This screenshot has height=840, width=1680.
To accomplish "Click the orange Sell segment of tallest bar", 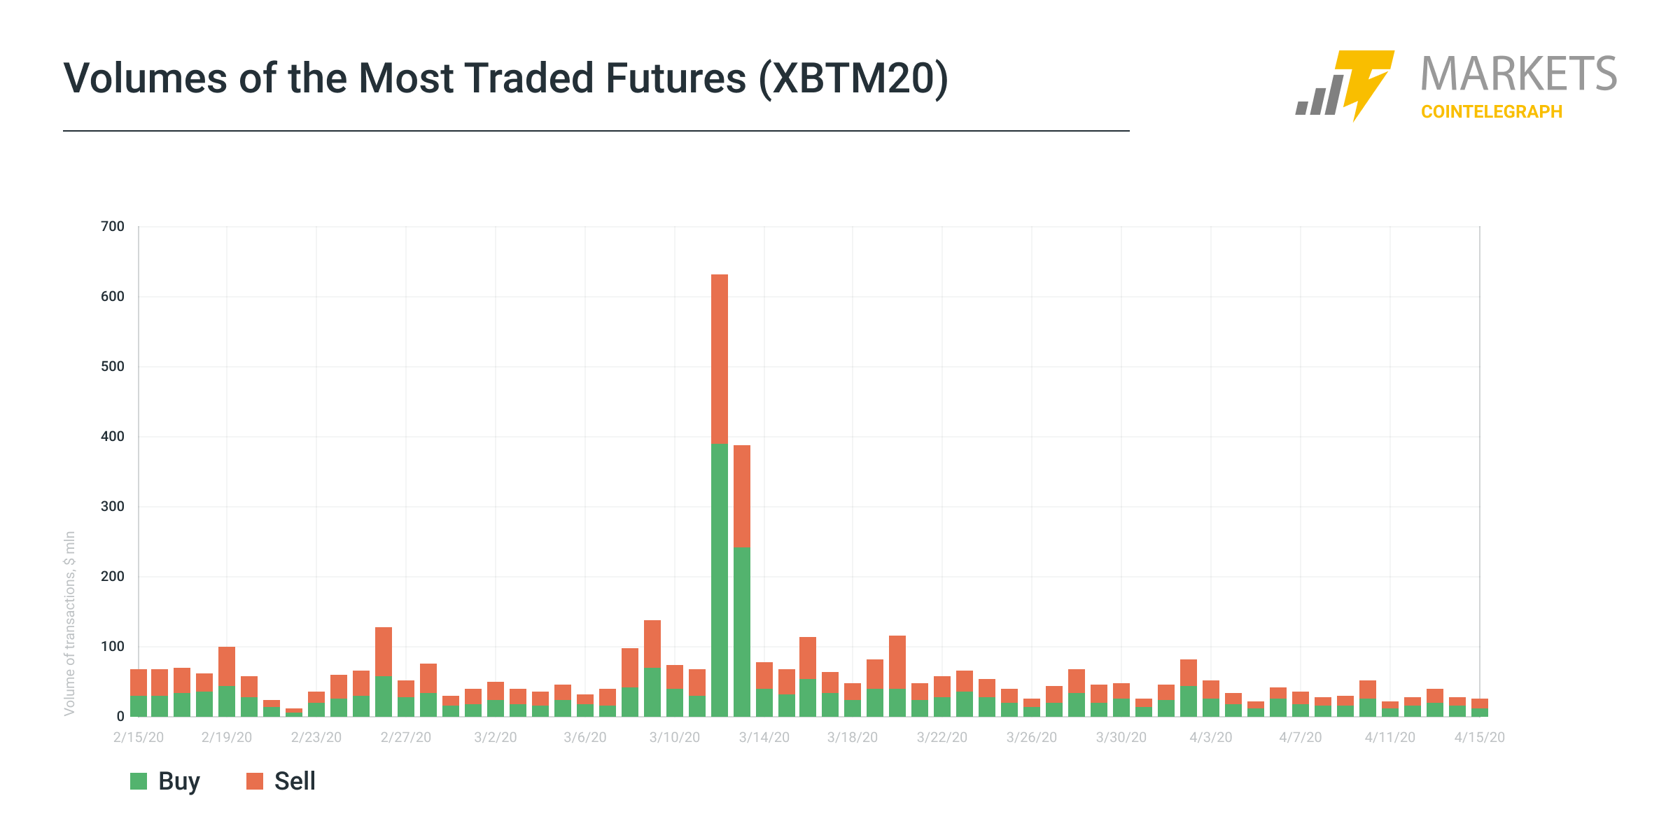I will pos(720,358).
